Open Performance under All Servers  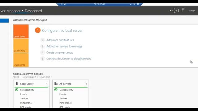[x=65, y=103]
